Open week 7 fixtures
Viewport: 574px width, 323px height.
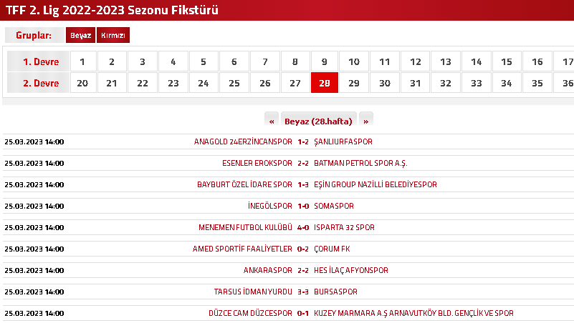(265, 61)
